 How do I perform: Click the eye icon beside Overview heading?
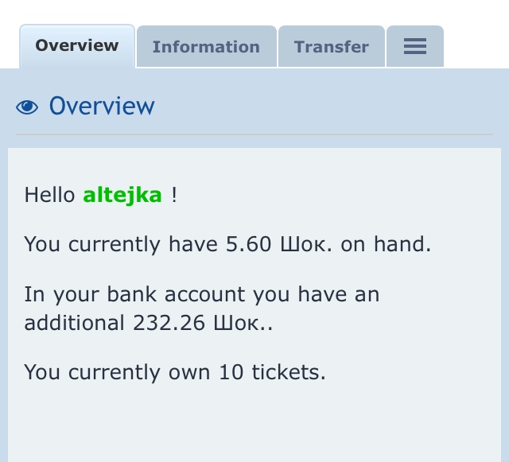[x=27, y=107]
